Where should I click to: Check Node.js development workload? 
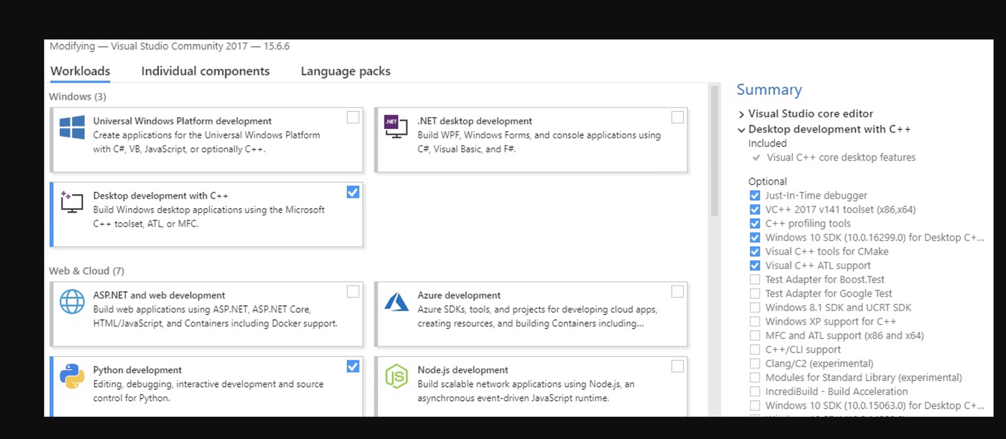point(677,366)
